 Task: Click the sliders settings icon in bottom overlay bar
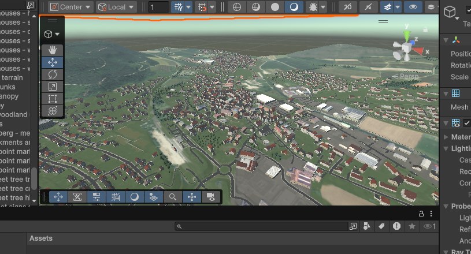pos(96,197)
